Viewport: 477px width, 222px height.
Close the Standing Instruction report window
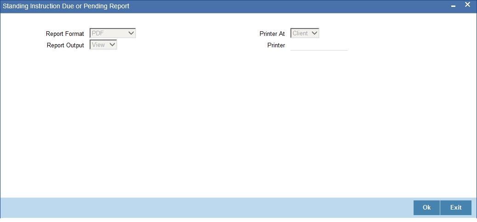point(467,5)
